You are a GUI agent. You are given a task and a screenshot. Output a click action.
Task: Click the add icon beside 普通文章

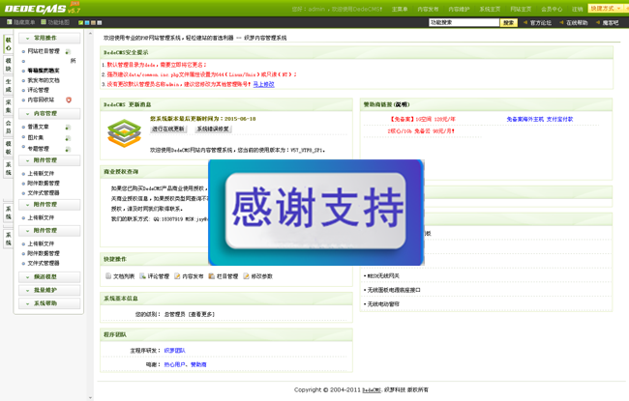[68, 127]
